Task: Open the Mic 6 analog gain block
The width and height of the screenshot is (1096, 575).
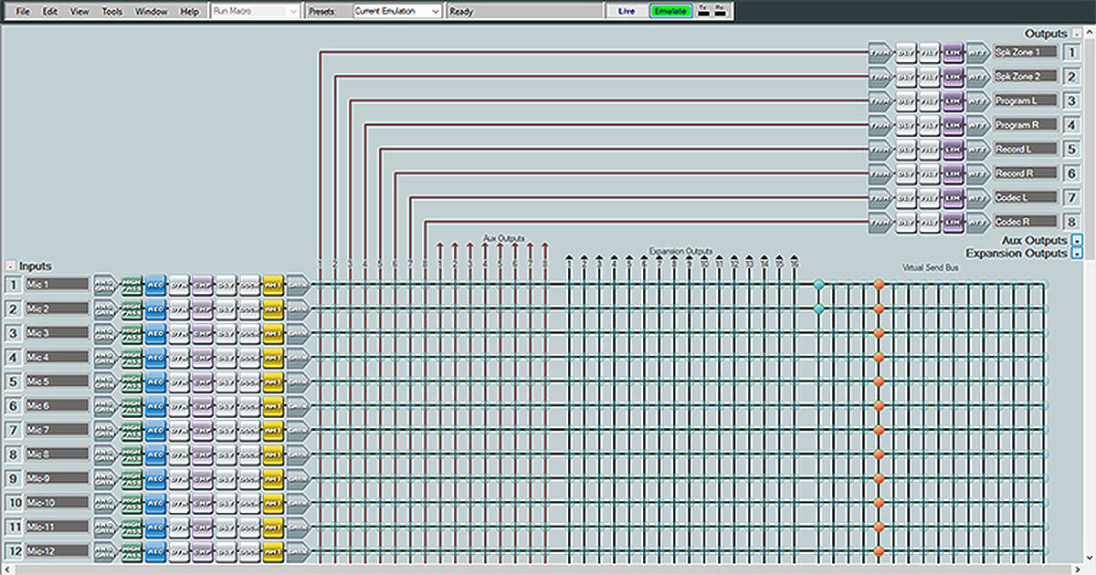Action: 106,405
